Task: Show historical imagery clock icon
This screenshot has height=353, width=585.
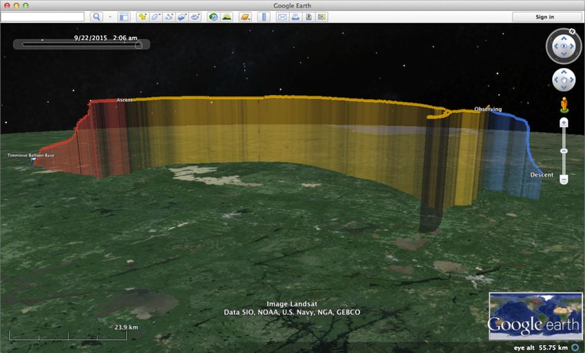Action: click(213, 17)
